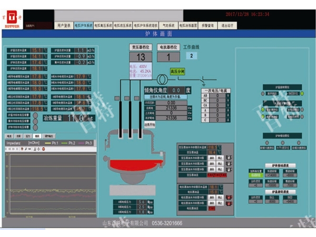Open the 电弧炉体系统 tab
Viewport: 316px width, 237px height.
pyautogui.click(x=83, y=25)
